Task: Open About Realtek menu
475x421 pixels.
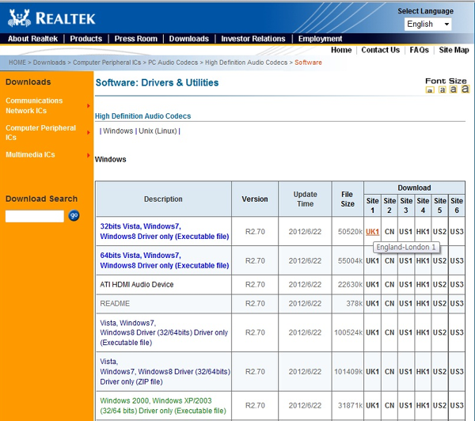Action: coord(32,39)
